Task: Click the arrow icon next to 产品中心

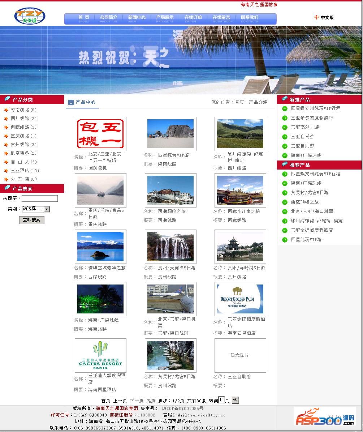Action: [71, 102]
